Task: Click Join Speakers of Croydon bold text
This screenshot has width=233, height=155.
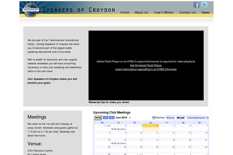Action: pos(52,81)
